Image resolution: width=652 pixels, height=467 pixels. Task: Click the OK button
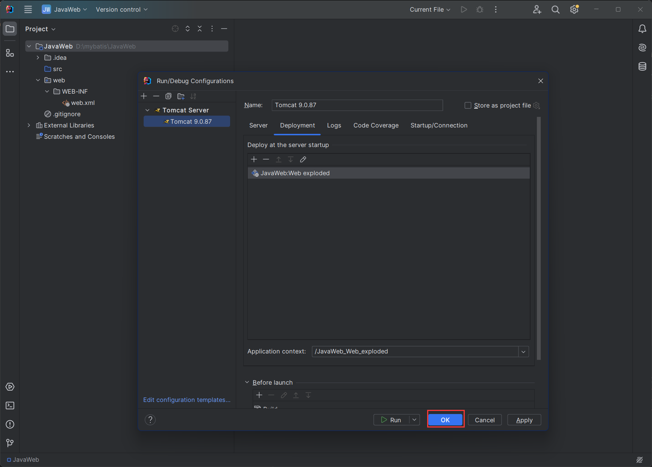(x=445, y=420)
